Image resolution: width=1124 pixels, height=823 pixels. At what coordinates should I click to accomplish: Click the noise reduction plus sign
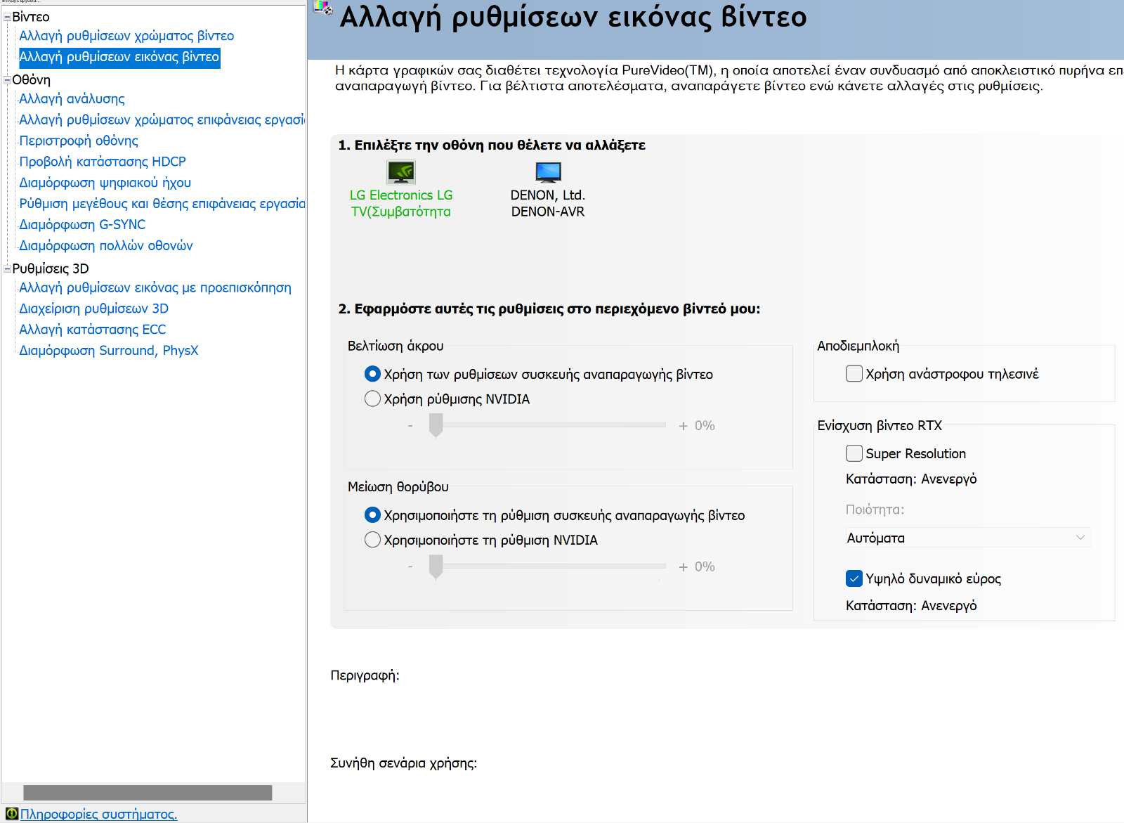point(683,567)
